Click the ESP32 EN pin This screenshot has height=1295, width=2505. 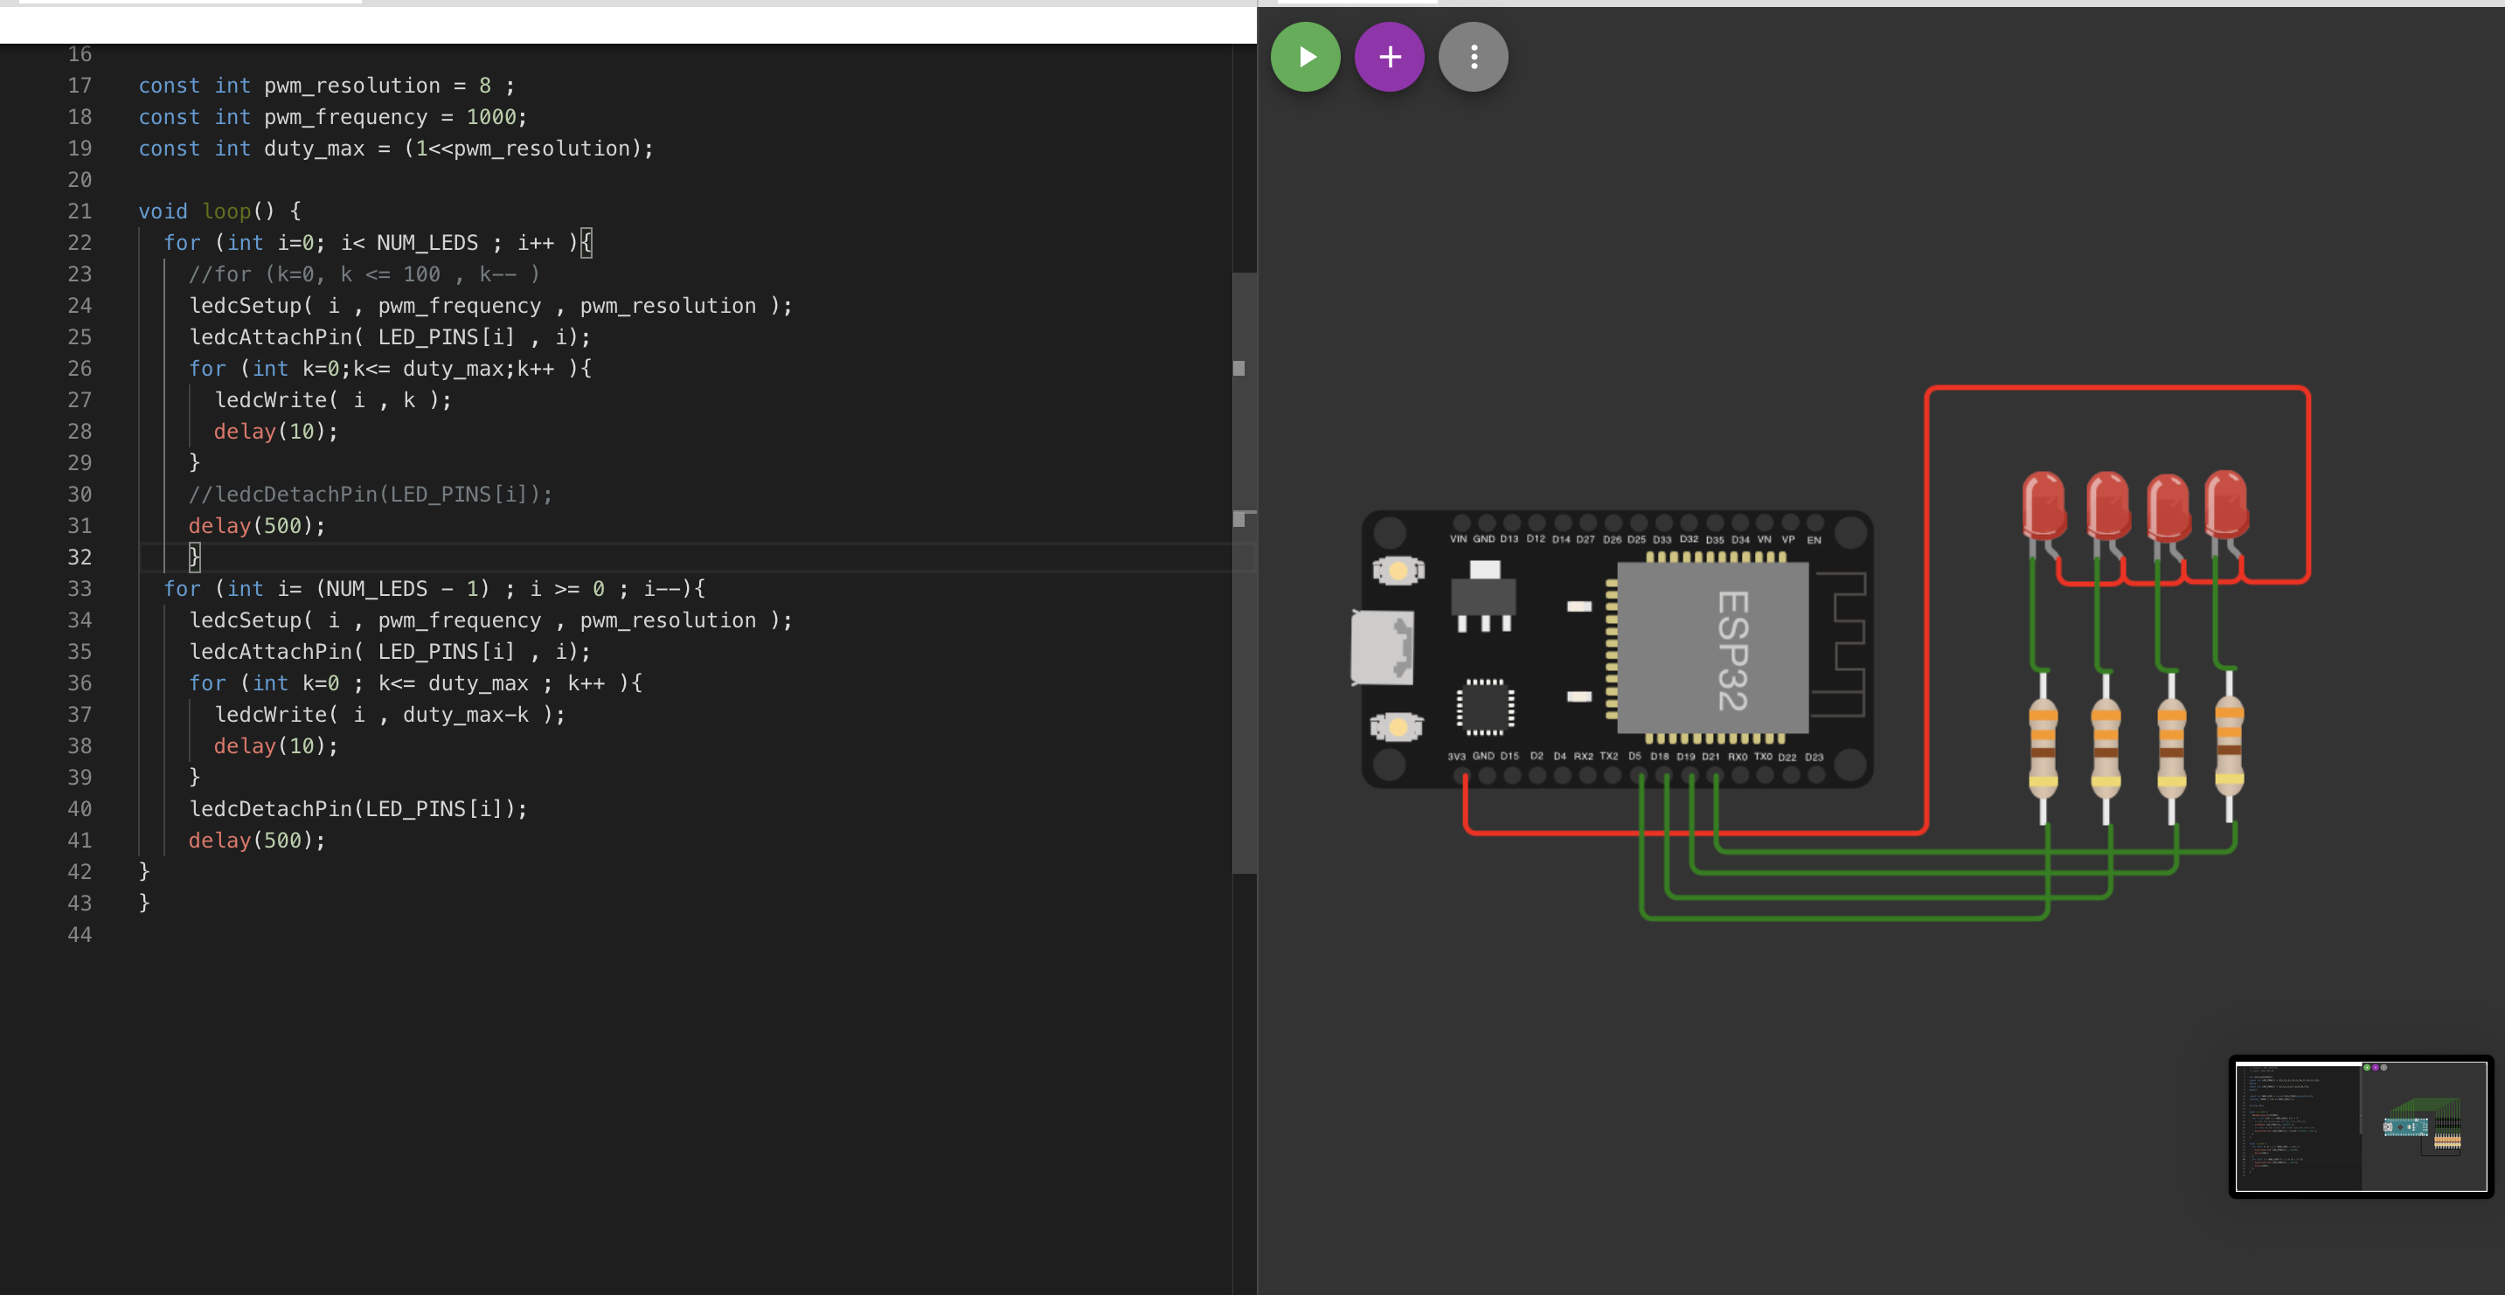1815,523
